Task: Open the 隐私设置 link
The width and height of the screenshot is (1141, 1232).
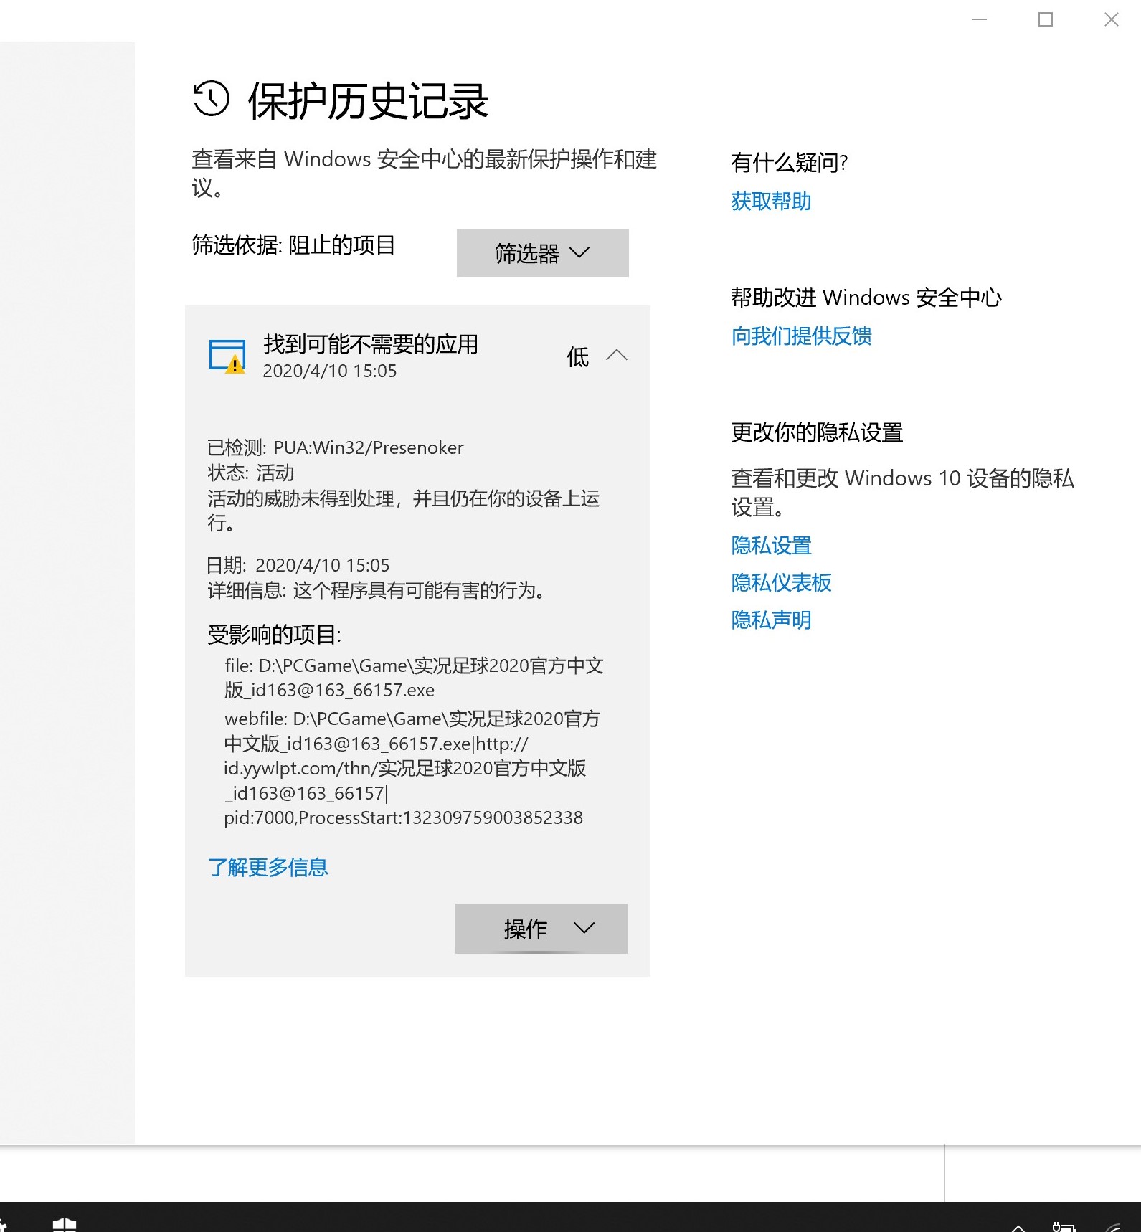Action: (x=771, y=546)
